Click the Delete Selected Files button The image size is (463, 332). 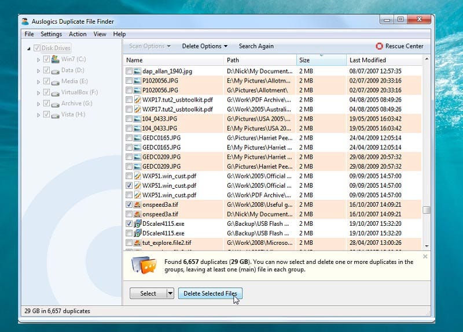tap(211, 293)
